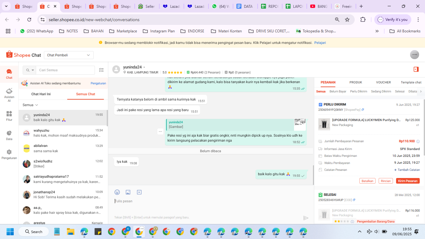Show hidden icons in the system tray
This screenshot has height=239, width=425.
pyautogui.click(x=360, y=232)
